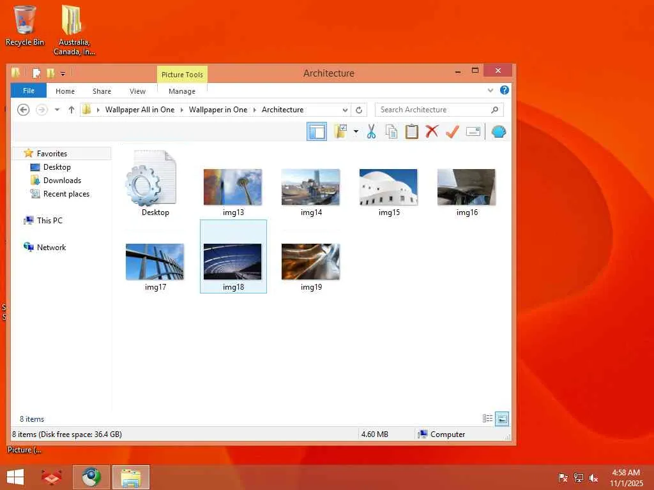The height and width of the screenshot is (490, 654).
Task: Expand address bar root folder chevron
Action: [x=98, y=110]
